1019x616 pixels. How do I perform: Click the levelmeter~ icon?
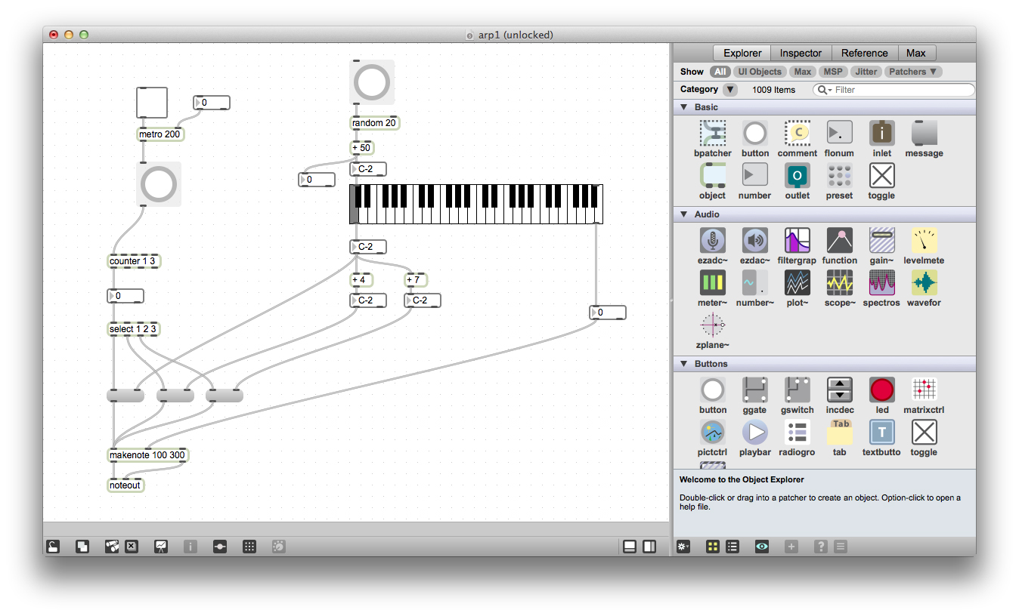(x=924, y=241)
